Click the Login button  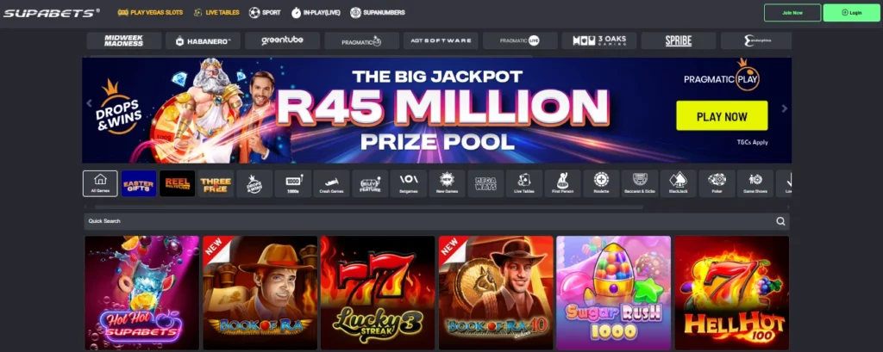point(851,12)
